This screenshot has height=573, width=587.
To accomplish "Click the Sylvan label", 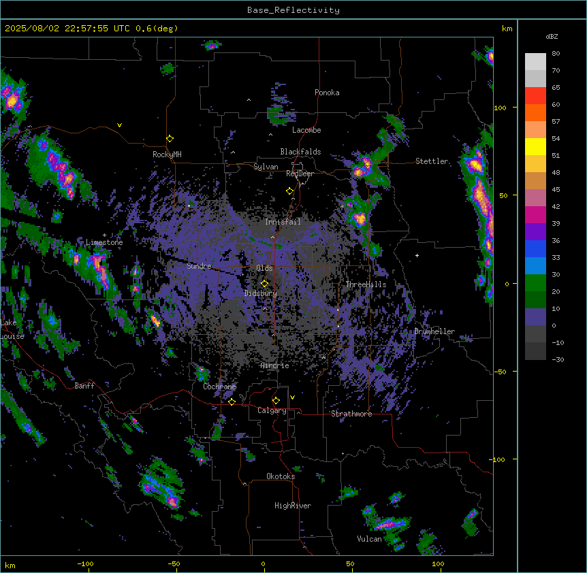I will [x=266, y=167].
